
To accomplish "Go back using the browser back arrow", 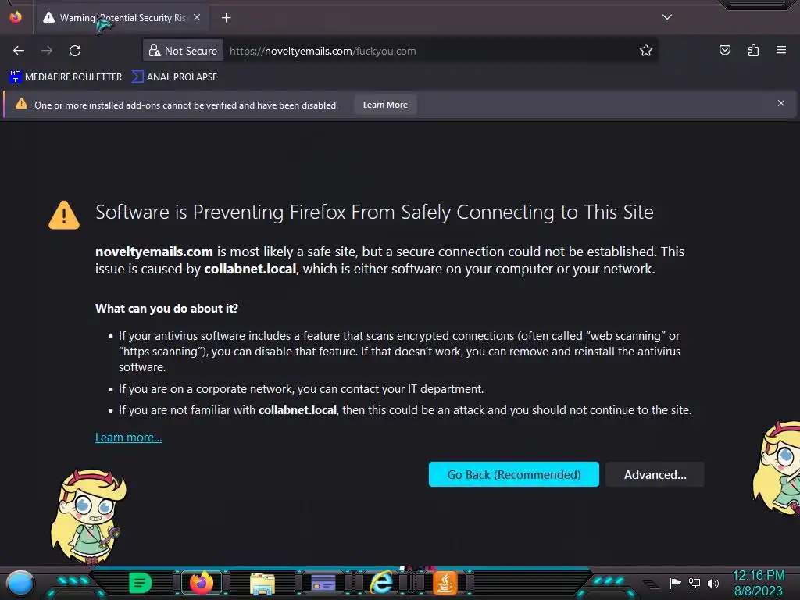I will click(x=19, y=51).
